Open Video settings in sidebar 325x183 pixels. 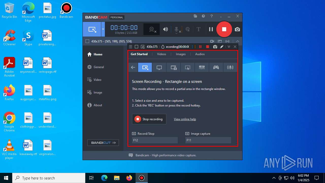pyautogui.click(x=94, y=80)
